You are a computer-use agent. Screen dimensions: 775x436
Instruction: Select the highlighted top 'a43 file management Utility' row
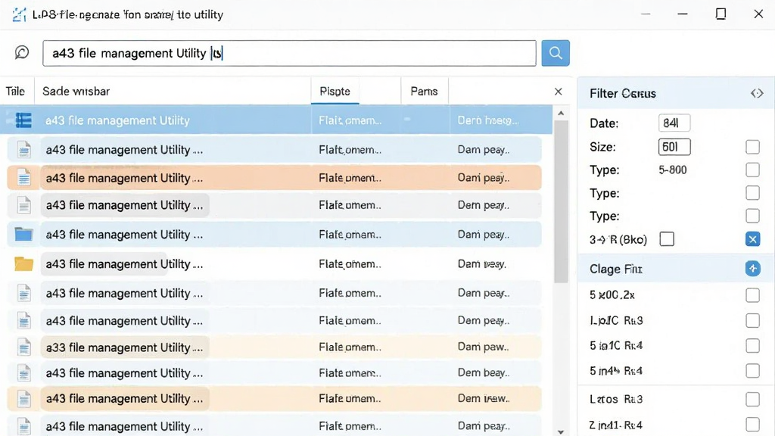pyautogui.click(x=275, y=120)
